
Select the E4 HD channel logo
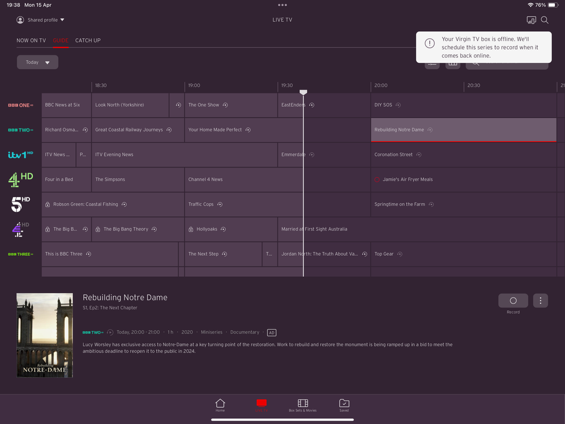pos(20,229)
